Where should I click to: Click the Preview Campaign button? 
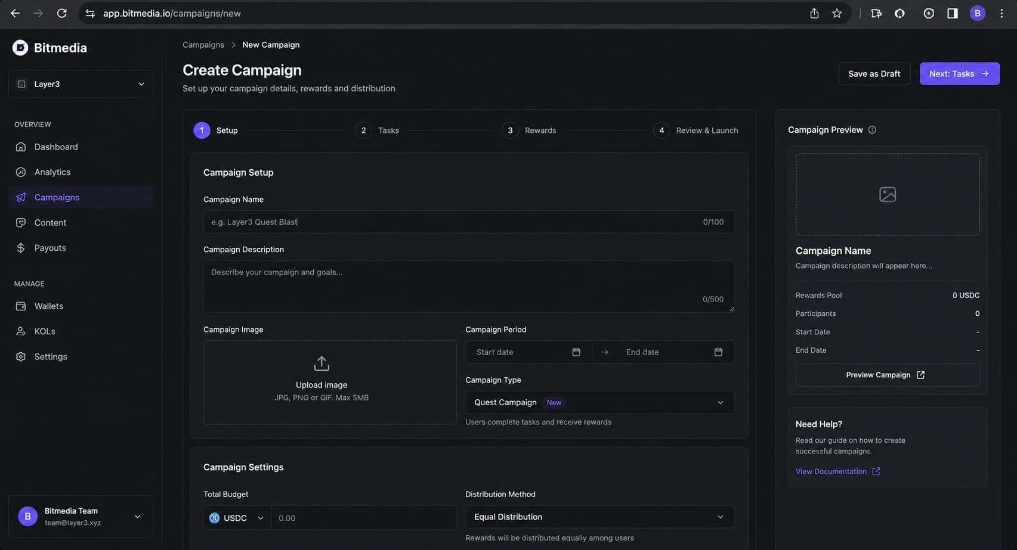tap(888, 375)
